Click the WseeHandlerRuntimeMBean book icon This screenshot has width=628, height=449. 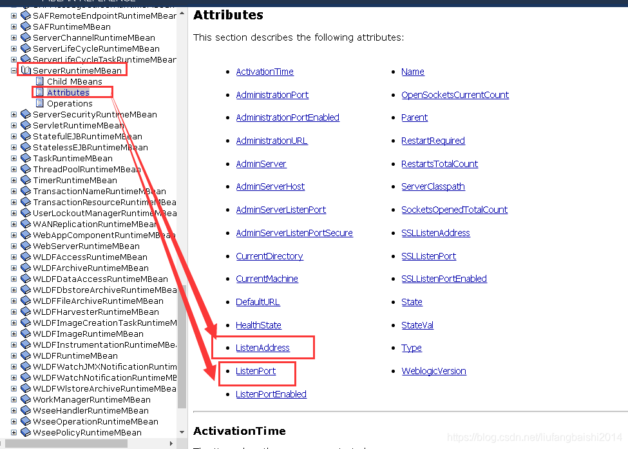(x=26, y=410)
